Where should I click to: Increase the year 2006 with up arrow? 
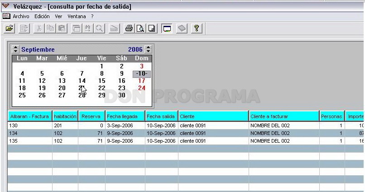pyautogui.click(x=148, y=47)
